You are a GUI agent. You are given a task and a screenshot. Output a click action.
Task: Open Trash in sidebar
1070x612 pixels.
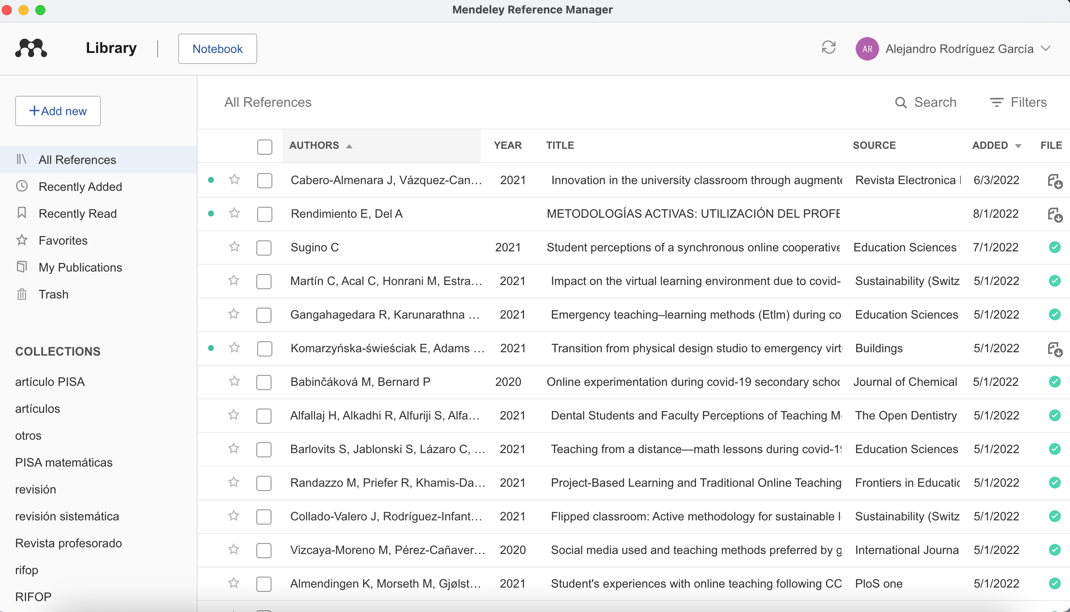[x=98, y=294]
